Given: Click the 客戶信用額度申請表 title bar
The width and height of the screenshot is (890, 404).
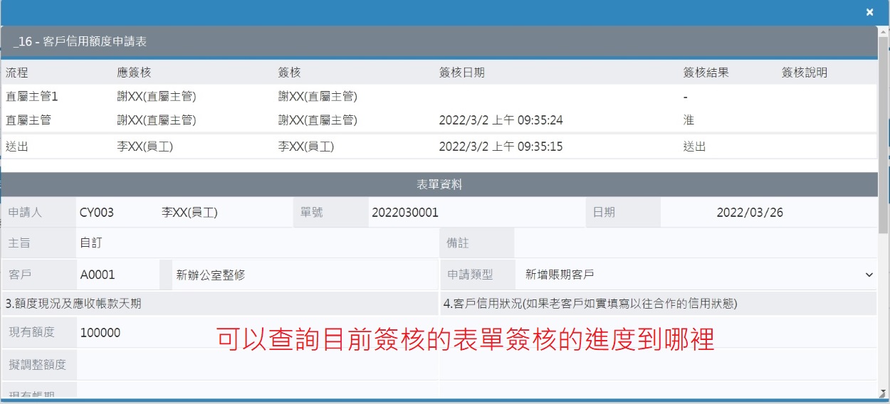Looking at the screenshot, I should click(x=439, y=42).
